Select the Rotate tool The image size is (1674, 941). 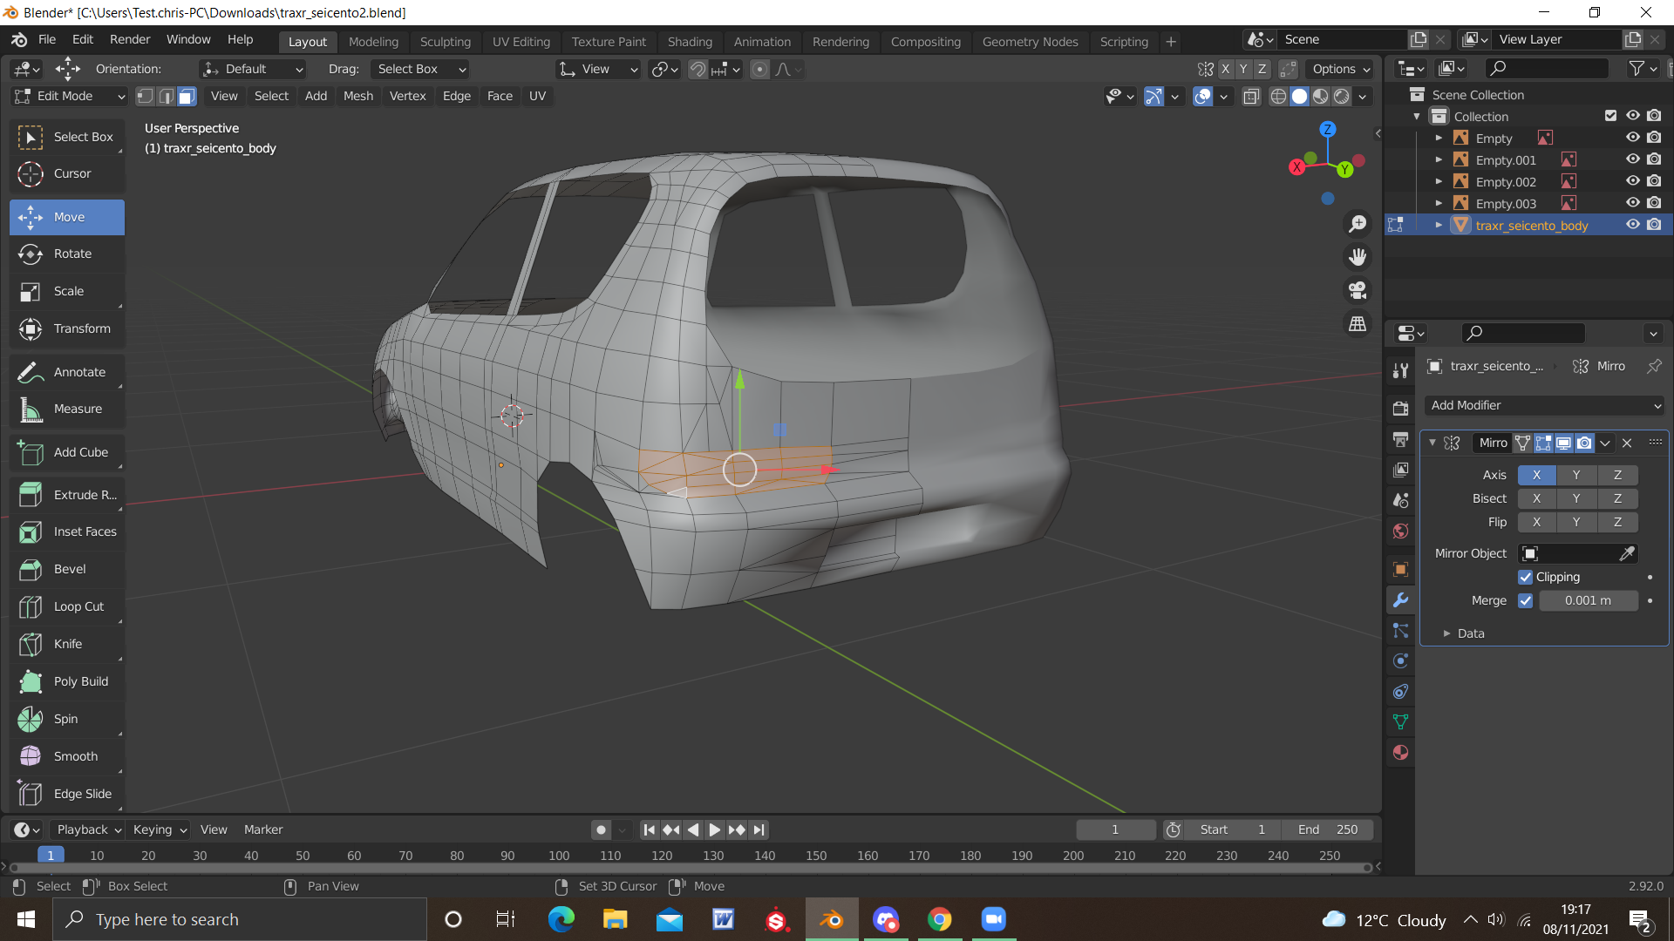click(67, 254)
